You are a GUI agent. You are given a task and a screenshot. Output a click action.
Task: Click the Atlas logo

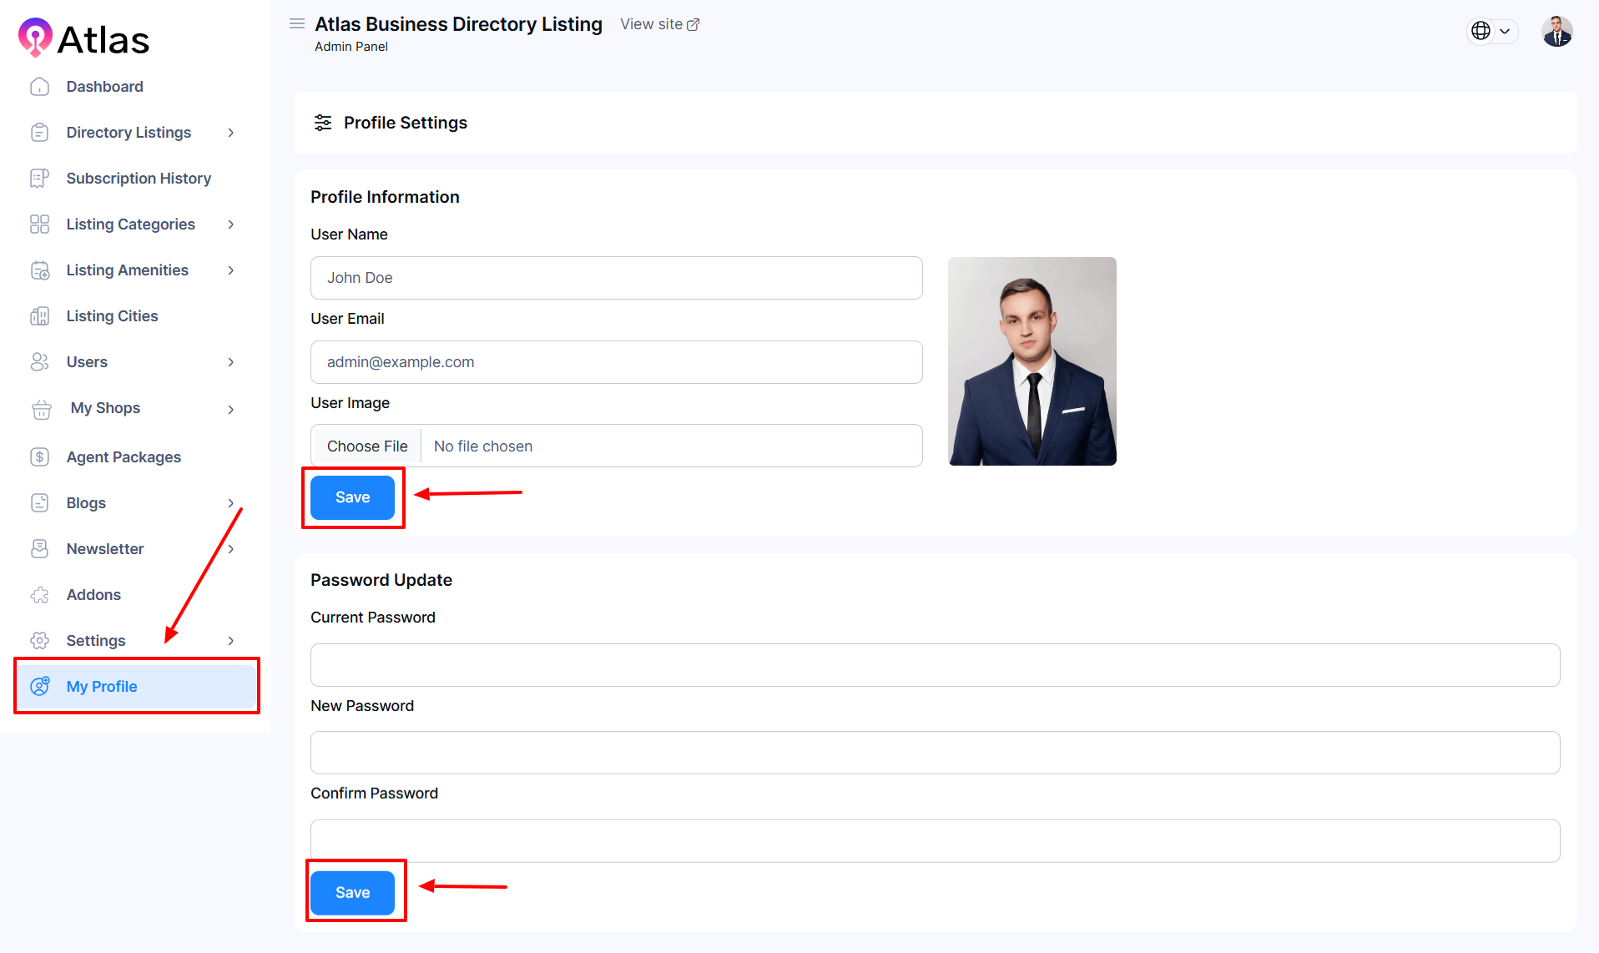pyautogui.click(x=83, y=38)
